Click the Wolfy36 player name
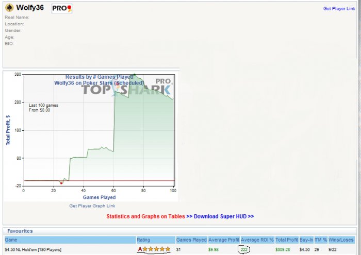The image size is (361, 255). 30,8
